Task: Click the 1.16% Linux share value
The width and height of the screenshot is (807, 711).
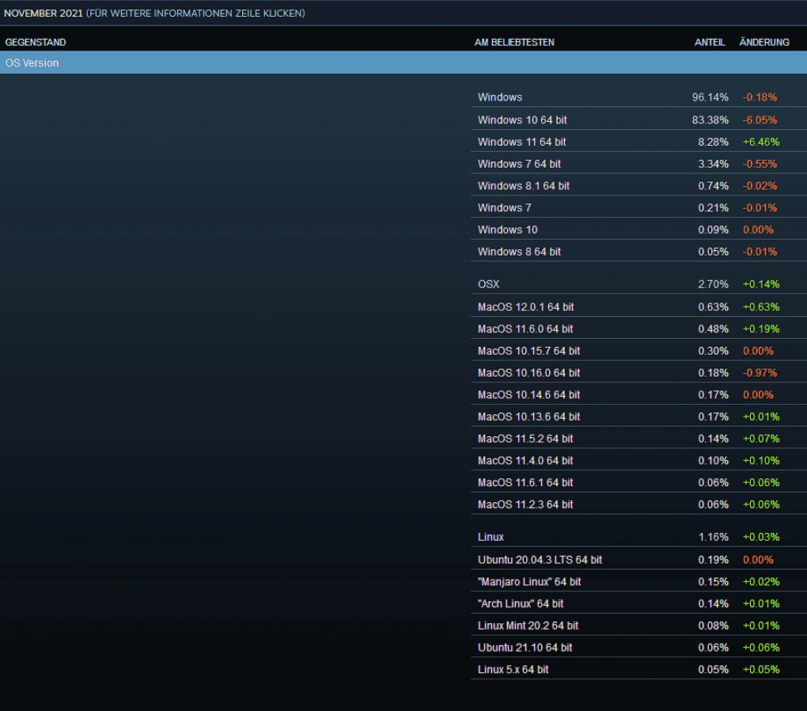Action: pos(714,537)
